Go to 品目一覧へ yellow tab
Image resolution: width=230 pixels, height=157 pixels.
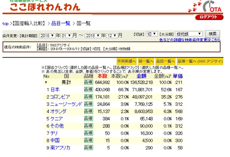[165, 61]
